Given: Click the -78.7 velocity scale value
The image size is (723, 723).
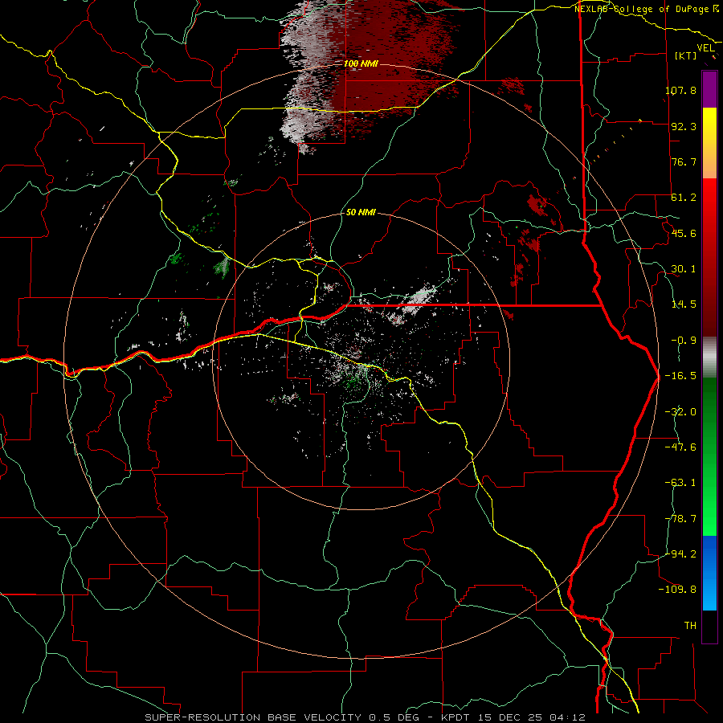Looking at the screenshot, I should coord(680,519).
